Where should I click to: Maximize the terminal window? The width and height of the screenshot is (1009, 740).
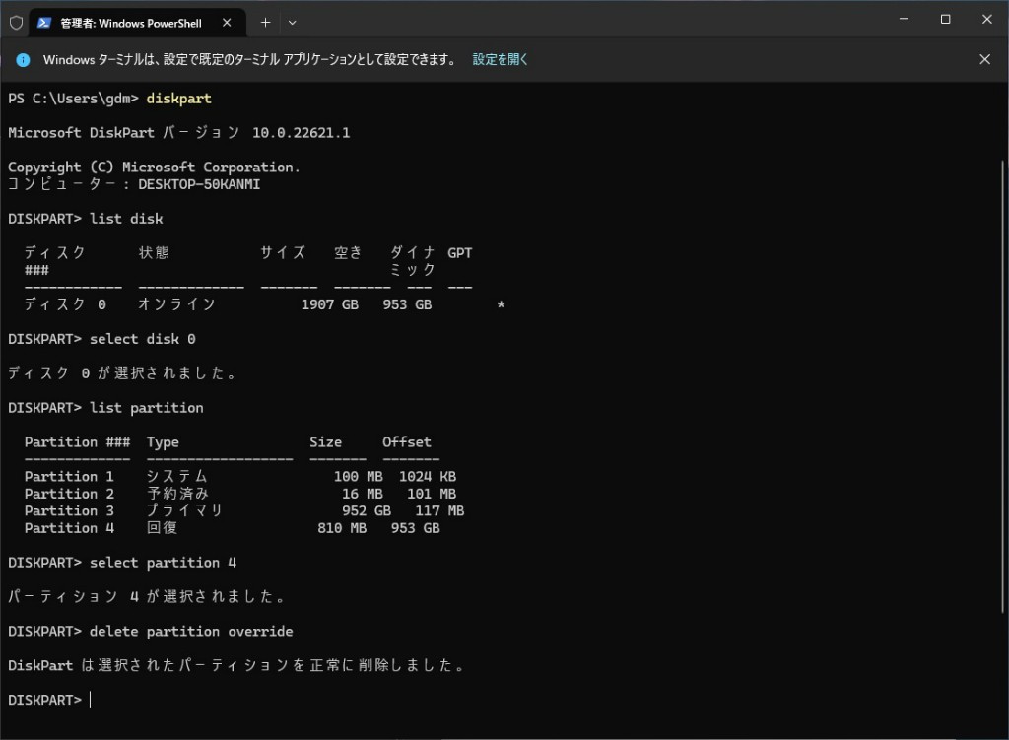pyautogui.click(x=945, y=20)
